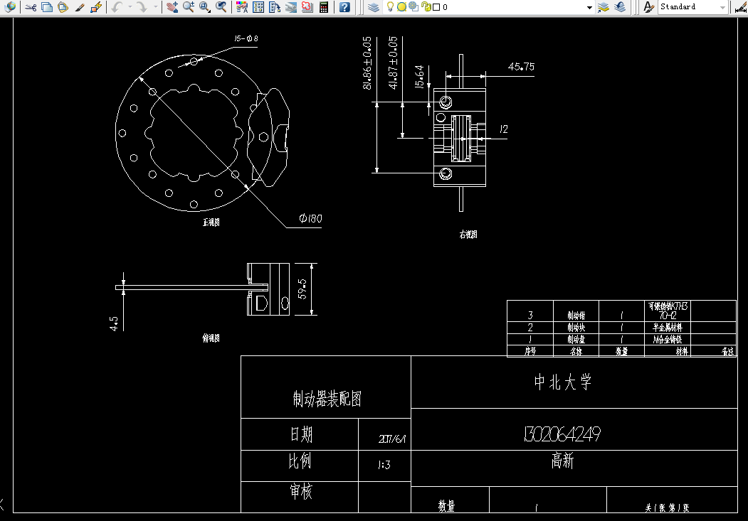Select the 81.86±0.05 vertical dimension
Screen dimensions: 748x521
367,63
